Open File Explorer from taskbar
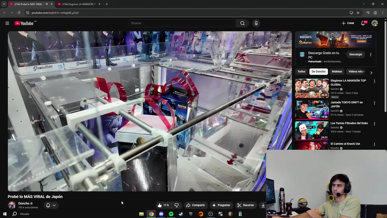The image size is (387, 218). pyautogui.click(x=141, y=214)
